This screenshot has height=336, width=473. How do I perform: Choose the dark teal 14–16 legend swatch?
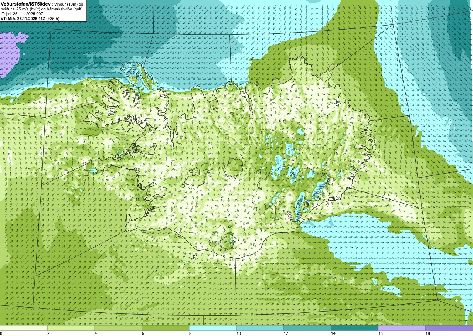click(355, 328)
